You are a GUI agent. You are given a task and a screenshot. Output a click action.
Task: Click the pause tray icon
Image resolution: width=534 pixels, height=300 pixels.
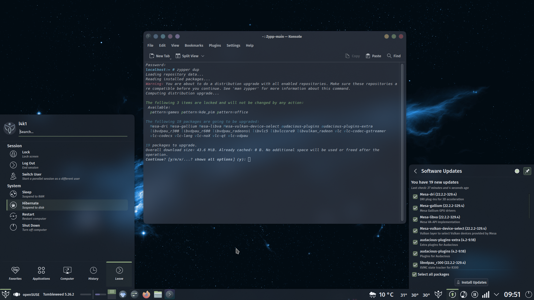(x=475, y=294)
